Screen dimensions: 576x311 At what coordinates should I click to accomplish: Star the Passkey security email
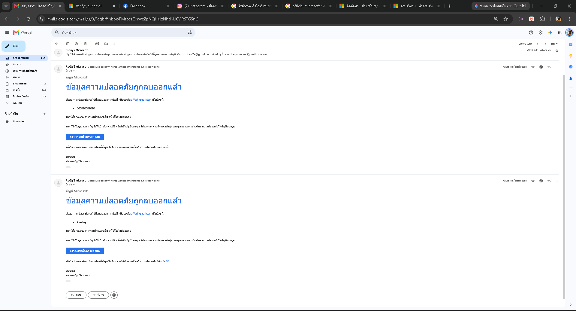pyautogui.click(x=533, y=181)
